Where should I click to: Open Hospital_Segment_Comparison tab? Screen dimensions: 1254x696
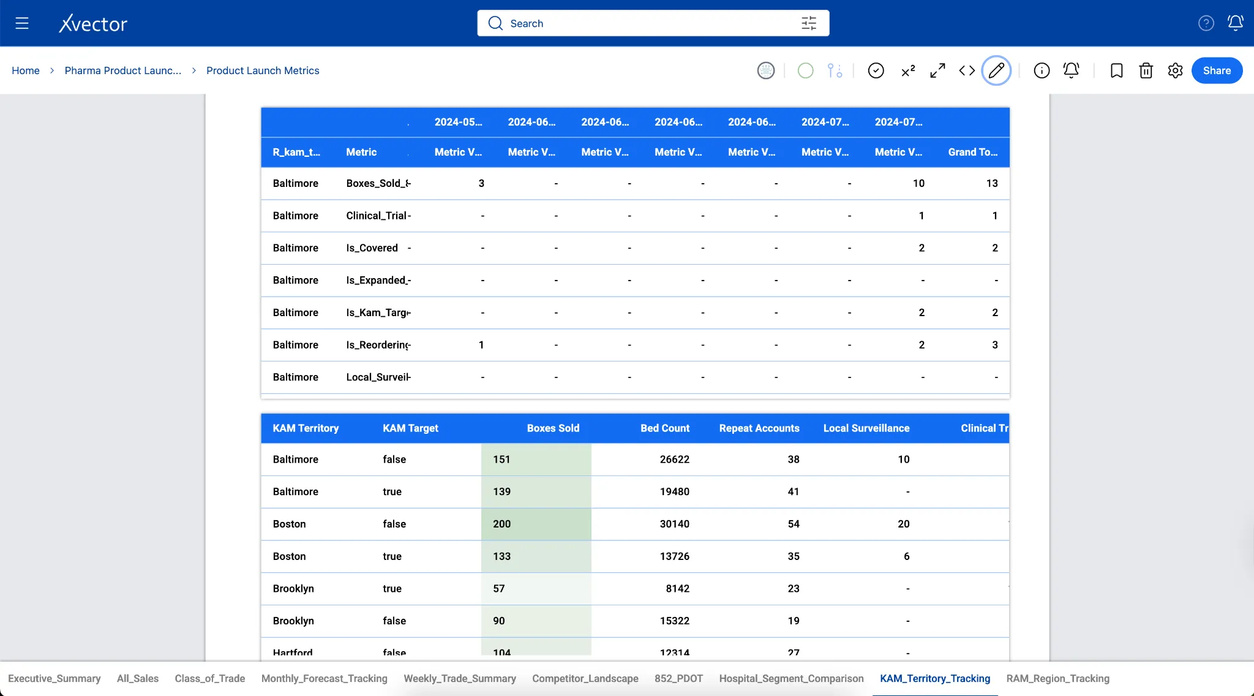pyautogui.click(x=792, y=678)
